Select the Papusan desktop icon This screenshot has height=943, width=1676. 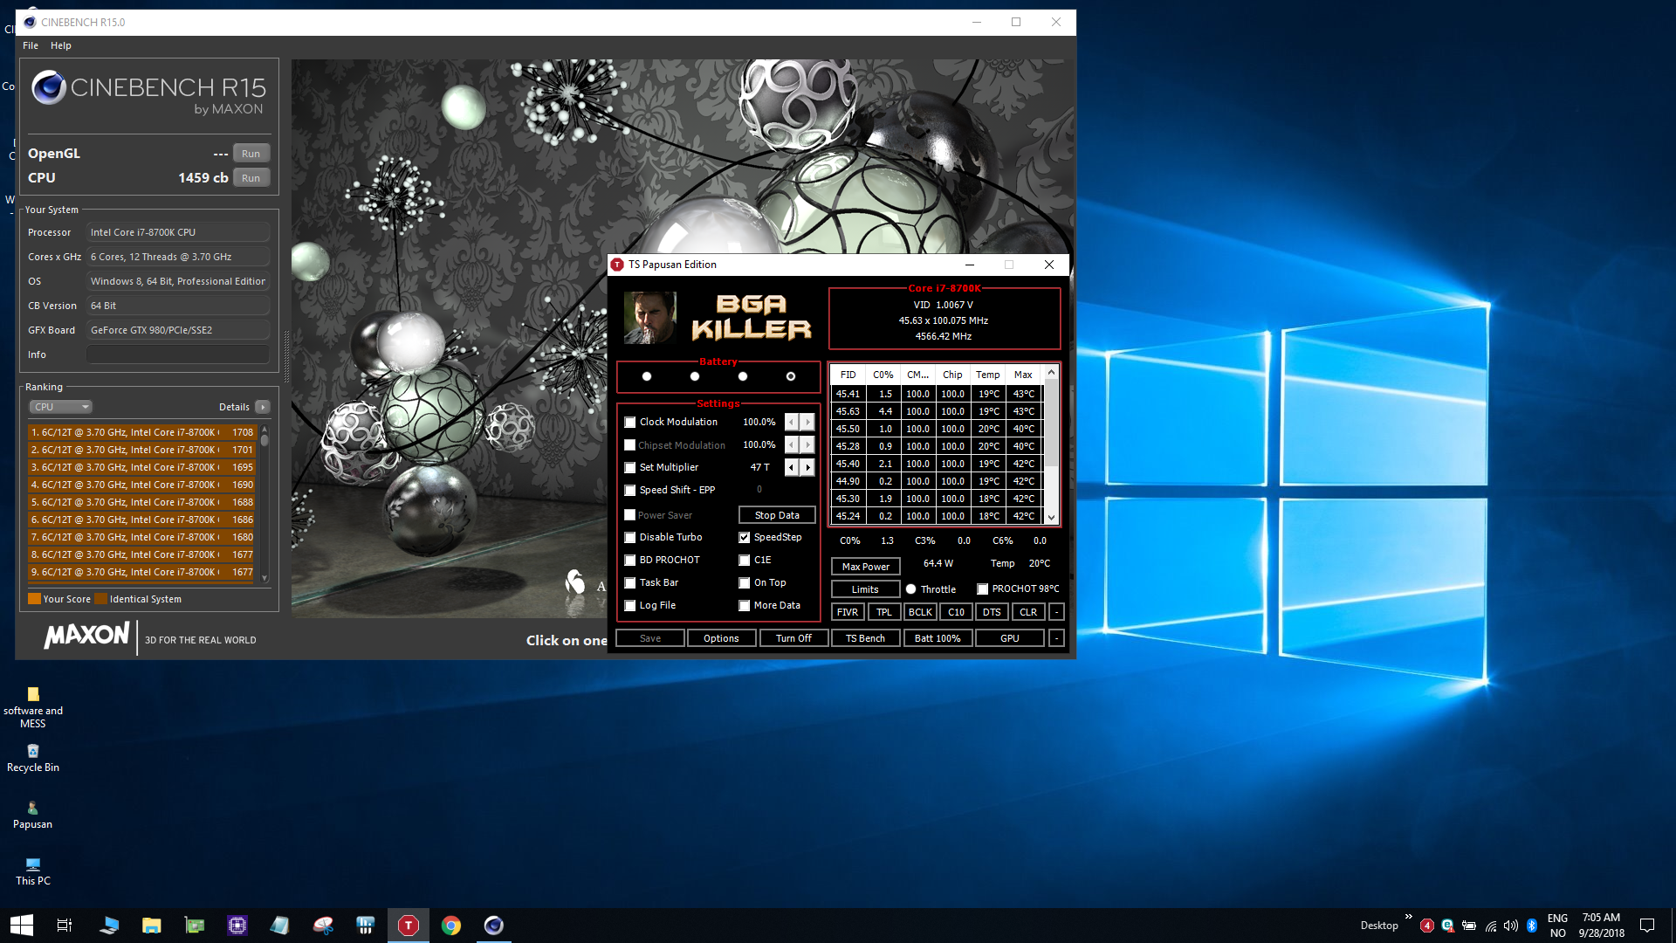coord(33,815)
